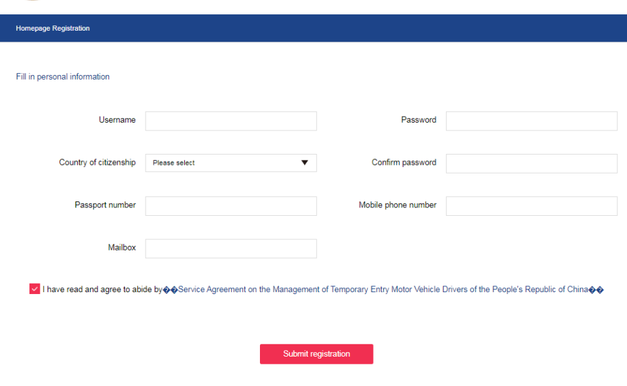Click the Confirm password label

coord(404,162)
